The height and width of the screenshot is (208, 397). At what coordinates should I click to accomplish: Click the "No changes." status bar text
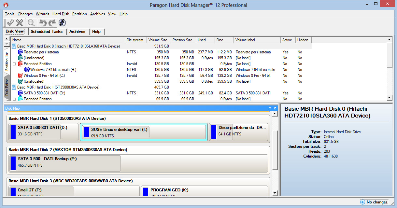(x=377, y=202)
